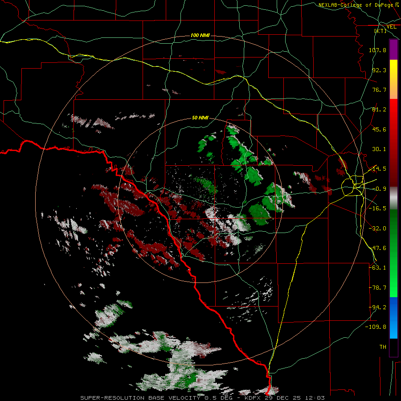Viewport: 401px width, 401px height.
Task: Click the -94.2 legend value
Action: [x=377, y=307]
